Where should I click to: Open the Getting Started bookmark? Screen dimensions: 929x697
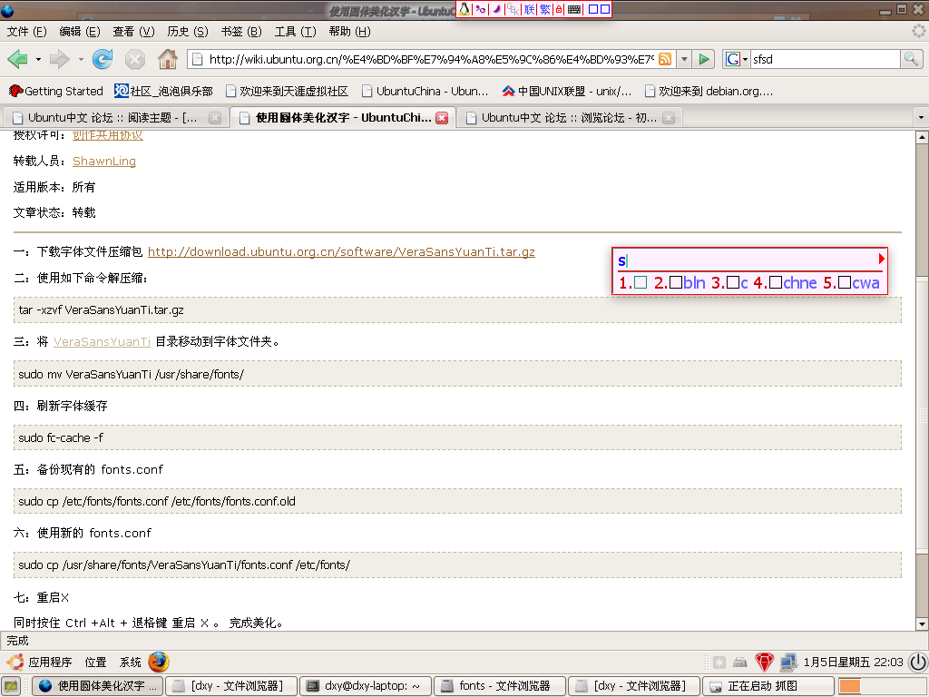coord(55,91)
